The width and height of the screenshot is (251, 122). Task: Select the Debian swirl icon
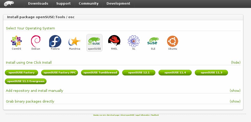pyautogui.click(x=36, y=41)
